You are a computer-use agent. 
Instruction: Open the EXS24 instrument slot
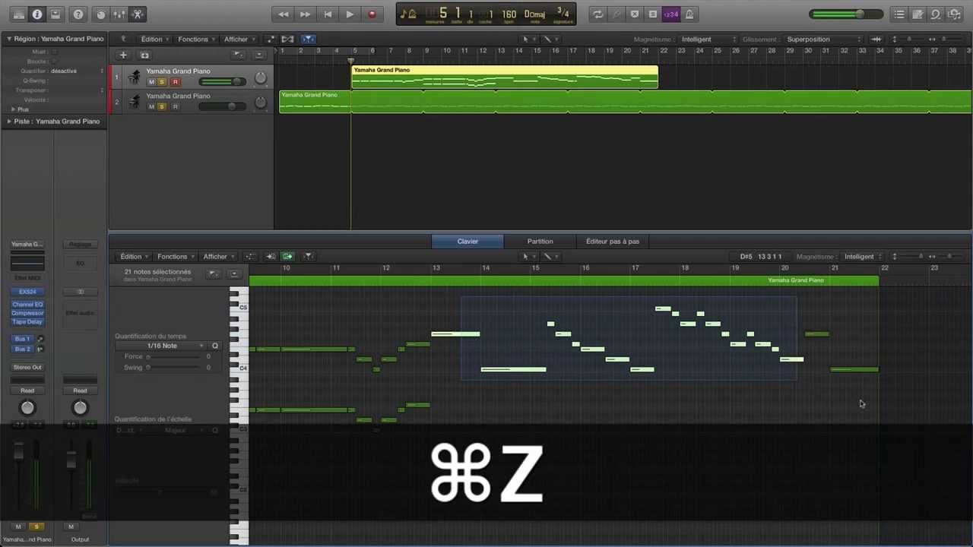coord(27,292)
